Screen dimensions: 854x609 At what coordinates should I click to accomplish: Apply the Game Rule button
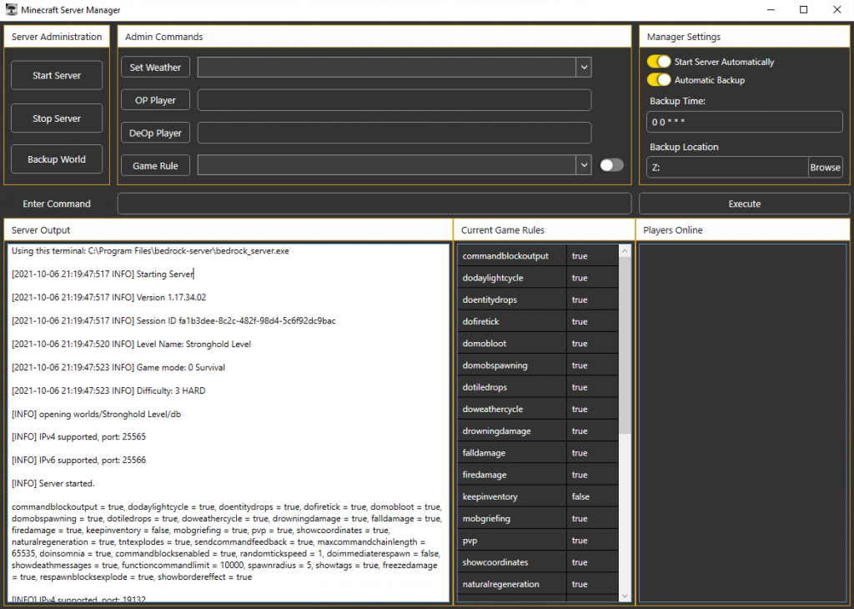155,166
